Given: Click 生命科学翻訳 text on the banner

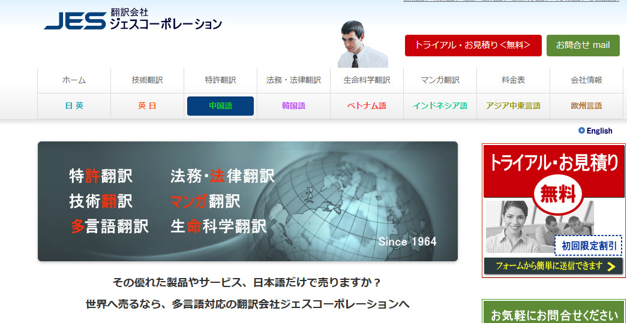Looking at the screenshot, I should [x=218, y=226].
